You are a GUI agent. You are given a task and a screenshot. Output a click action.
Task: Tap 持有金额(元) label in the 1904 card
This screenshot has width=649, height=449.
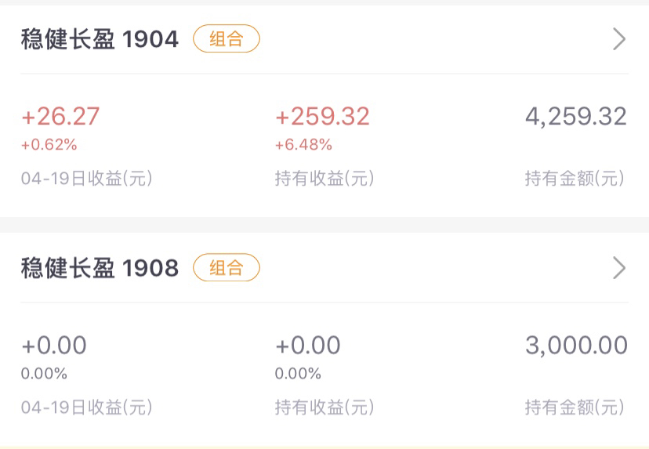tap(575, 179)
